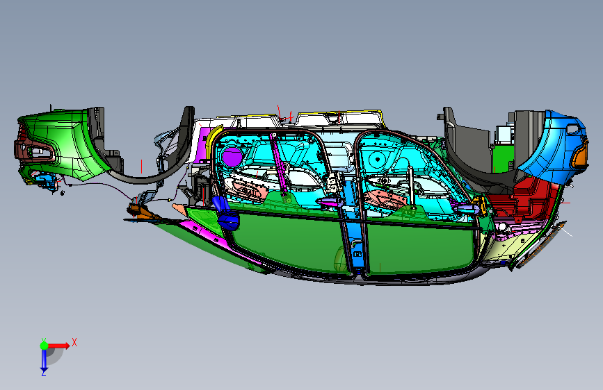Select the orange tail lamp on rear bumper
Screen dimensions: 603x390
581,155
